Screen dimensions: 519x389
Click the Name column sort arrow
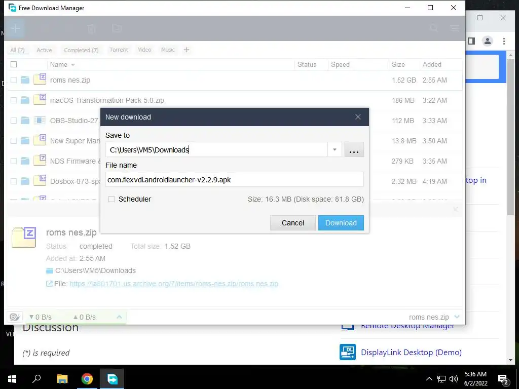point(73,65)
